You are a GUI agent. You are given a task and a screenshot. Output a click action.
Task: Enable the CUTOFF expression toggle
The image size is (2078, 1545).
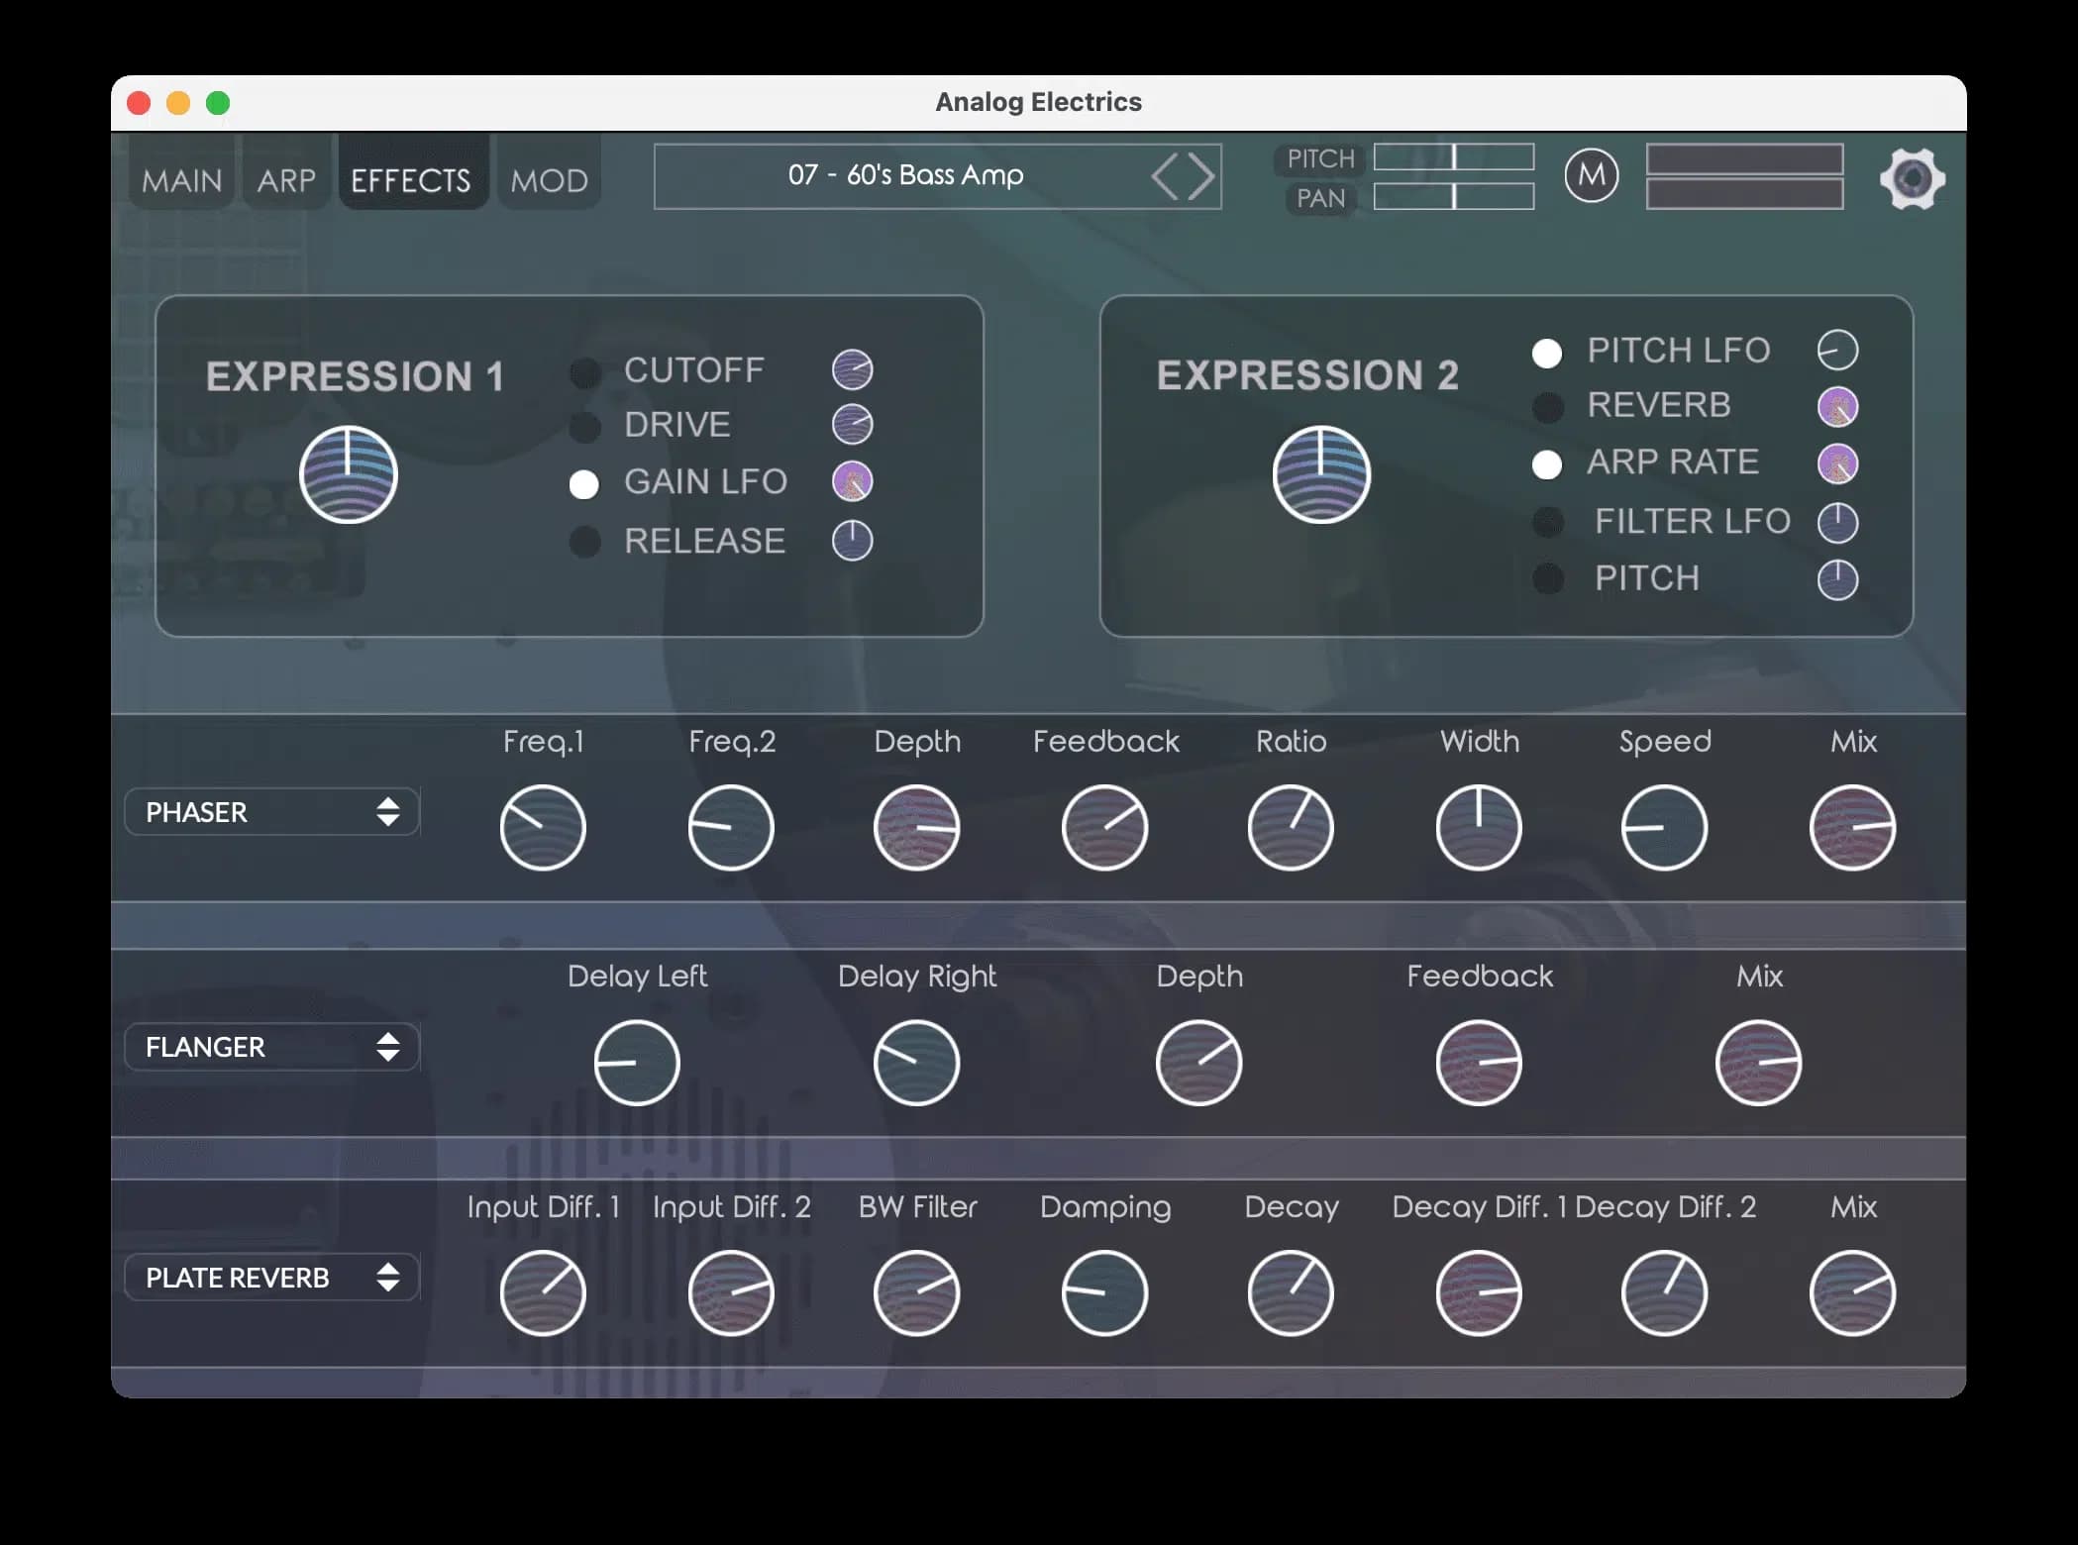tap(584, 372)
